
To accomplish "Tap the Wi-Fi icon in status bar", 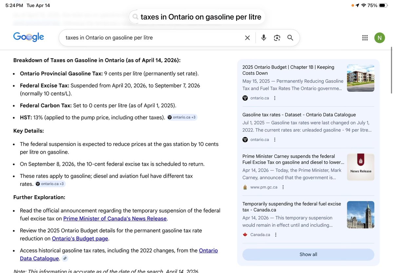I will pos(364,5).
